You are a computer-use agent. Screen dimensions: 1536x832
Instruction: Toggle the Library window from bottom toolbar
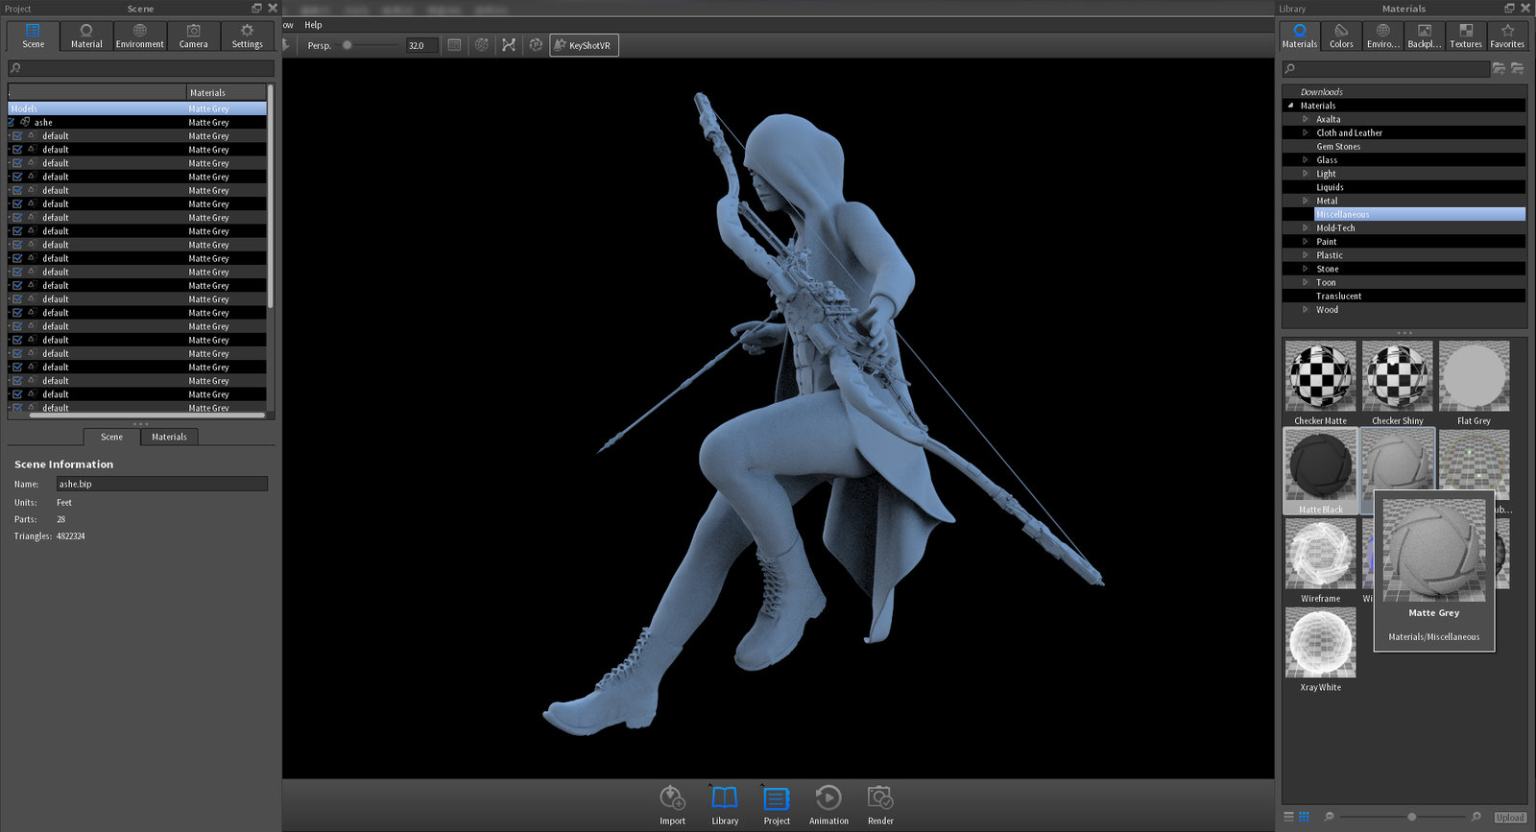tap(725, 804)
